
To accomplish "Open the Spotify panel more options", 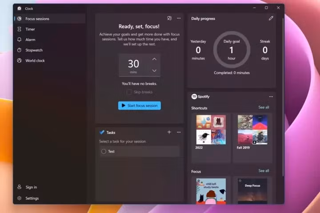I will click(x=271, y=97).
